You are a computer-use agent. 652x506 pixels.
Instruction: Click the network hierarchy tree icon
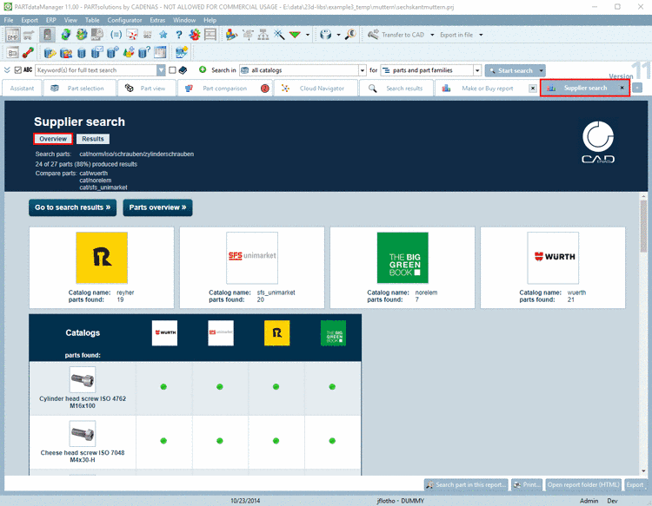coord(263,35)
